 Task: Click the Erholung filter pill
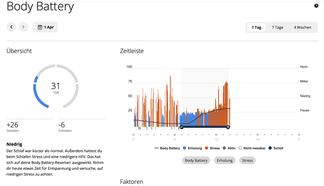pos(225,160)
